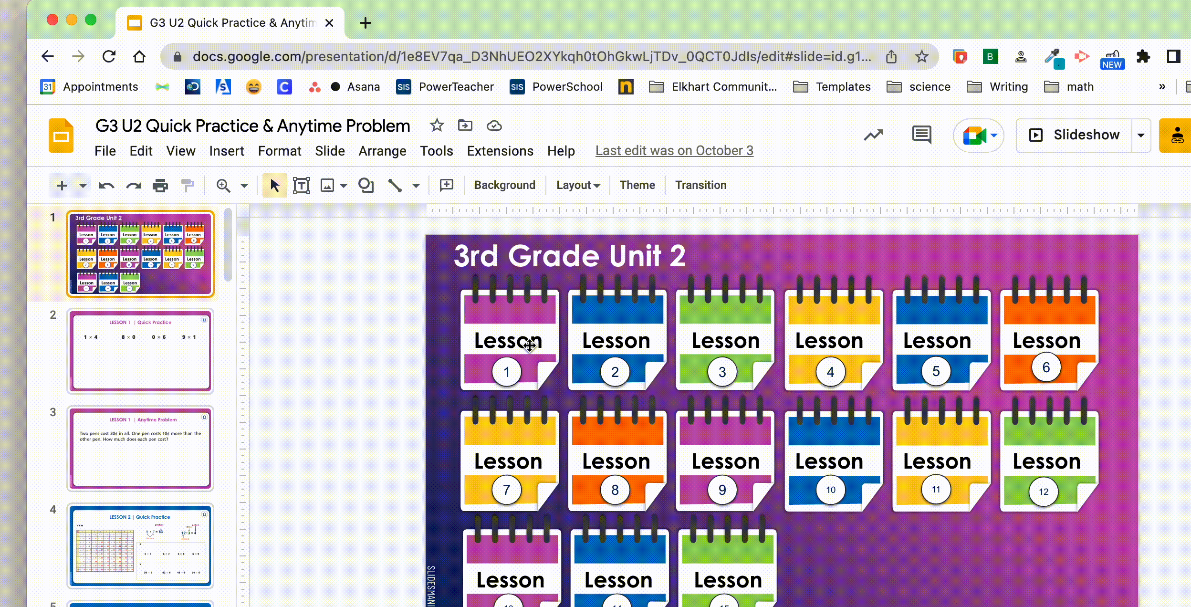Screen dimensions: 1191x607
Task: Open the Help menu
Action: (561, 151)
